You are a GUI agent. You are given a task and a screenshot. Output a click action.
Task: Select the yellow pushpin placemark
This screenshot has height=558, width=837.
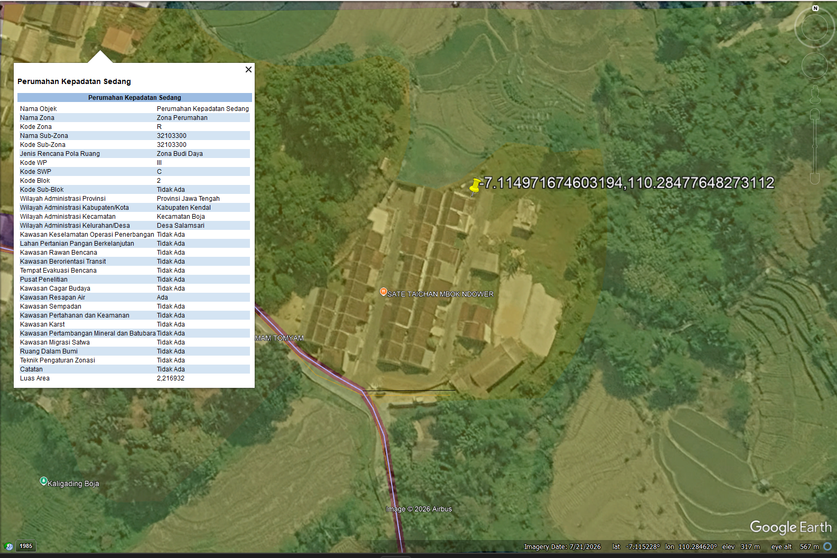pos(475,186)
